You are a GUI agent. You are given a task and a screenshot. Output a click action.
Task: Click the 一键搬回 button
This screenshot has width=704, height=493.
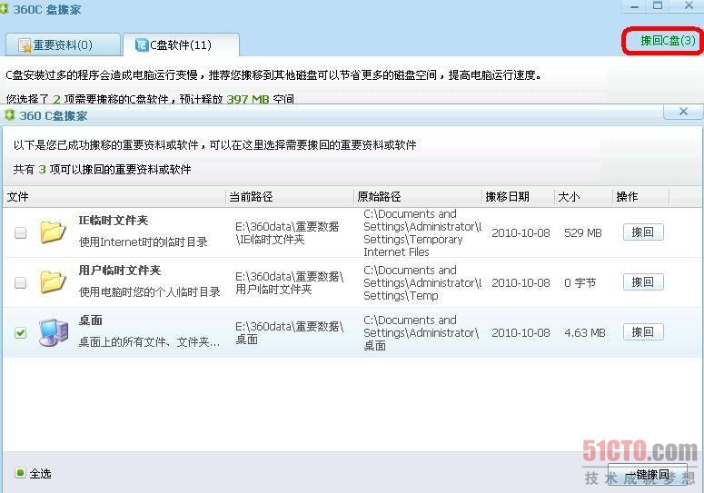pyautogui.click(x=647, y=474)
